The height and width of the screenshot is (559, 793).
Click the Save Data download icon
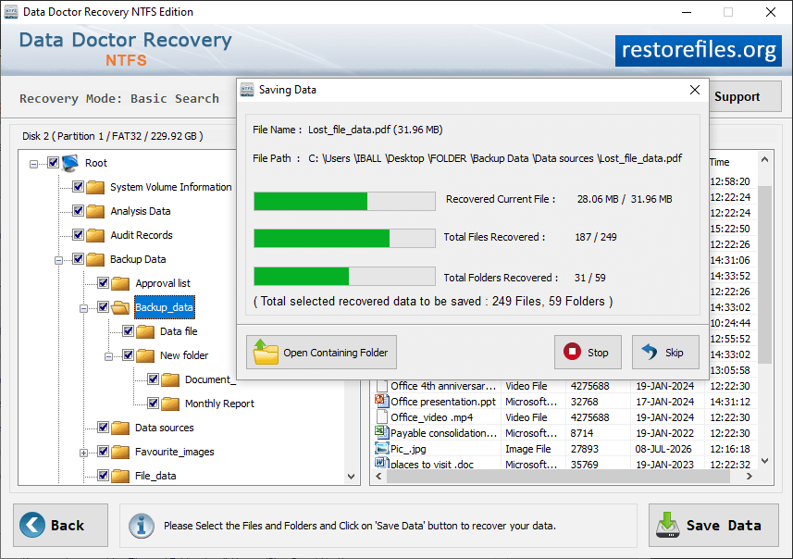667,525
